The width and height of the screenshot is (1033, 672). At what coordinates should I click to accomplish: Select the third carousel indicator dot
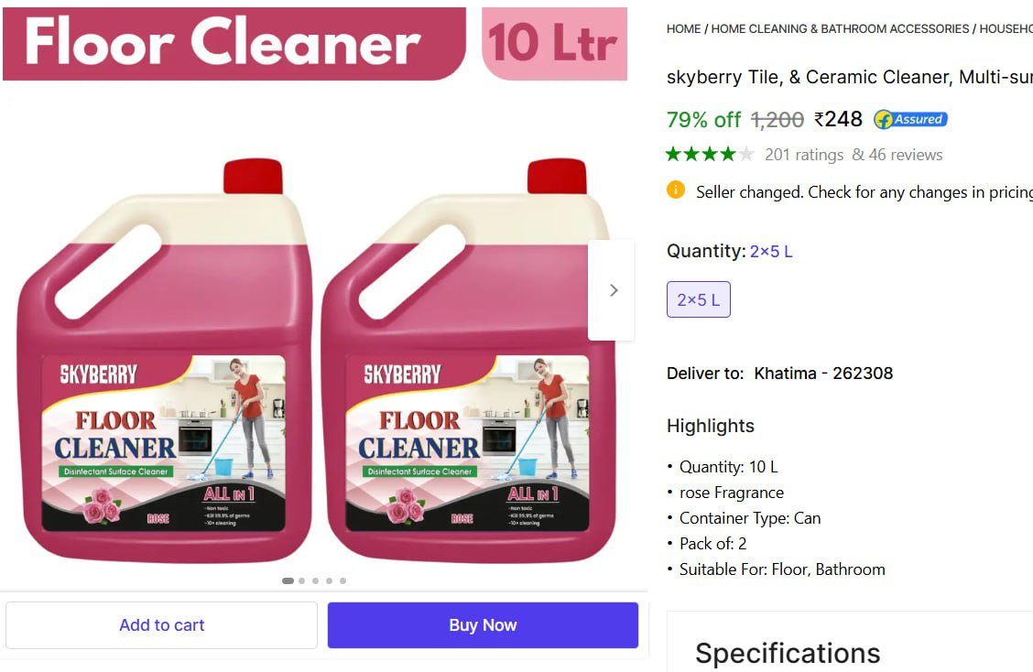tap(316, 580)
